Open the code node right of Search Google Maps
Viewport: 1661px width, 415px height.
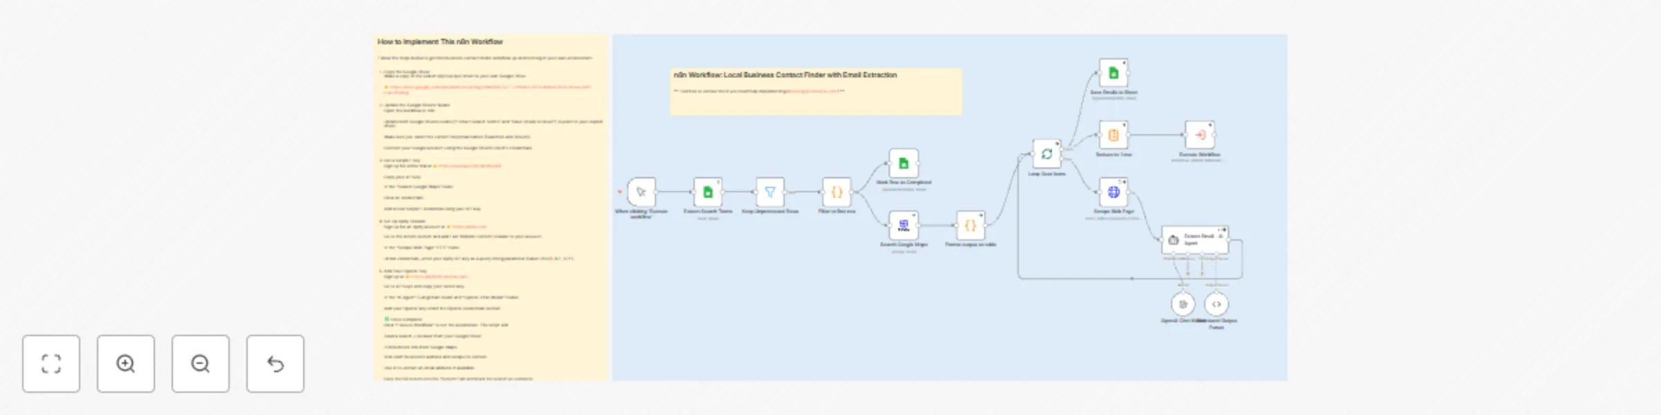coord(970,225)
